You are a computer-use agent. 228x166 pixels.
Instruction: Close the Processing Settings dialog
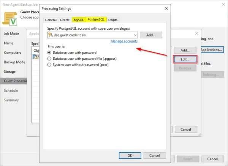[x=166, y=8]
